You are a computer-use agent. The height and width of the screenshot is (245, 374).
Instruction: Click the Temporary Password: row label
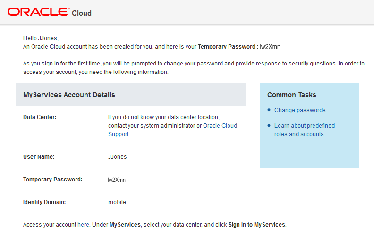click(53, 180)
